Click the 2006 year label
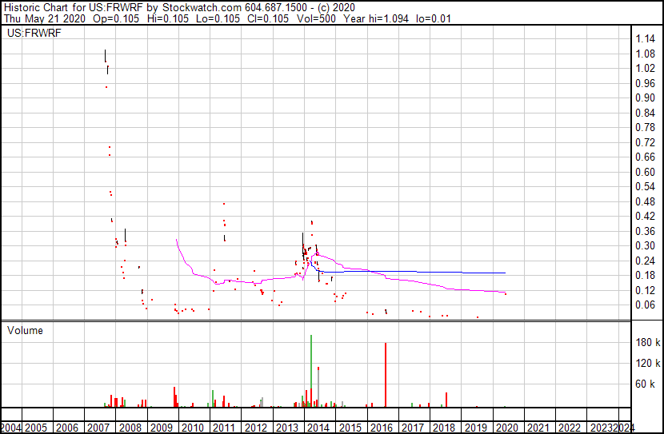Image resolution: width=664 pixels, height=434 pixels. point(67,428)
